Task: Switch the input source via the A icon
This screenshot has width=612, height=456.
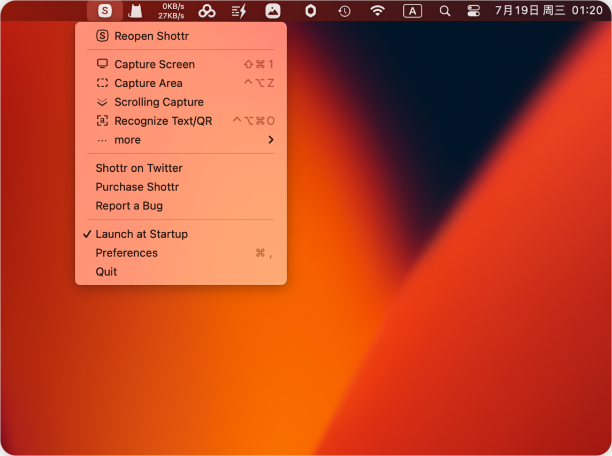Action: [x=412, y=11]
